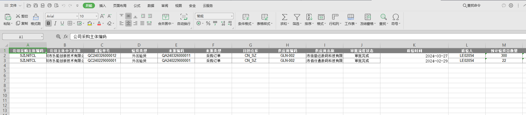Click the Decrease decimal places icon
The width and height of the screenshot is (526, 115).
[x=230, y=23]
